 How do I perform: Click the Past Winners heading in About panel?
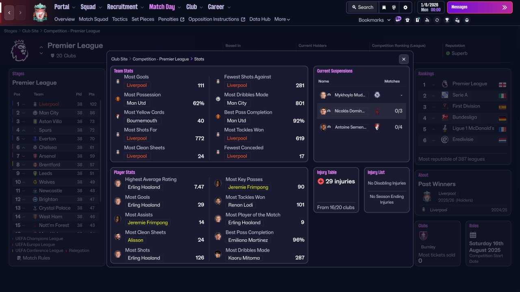tap(437, 184)
